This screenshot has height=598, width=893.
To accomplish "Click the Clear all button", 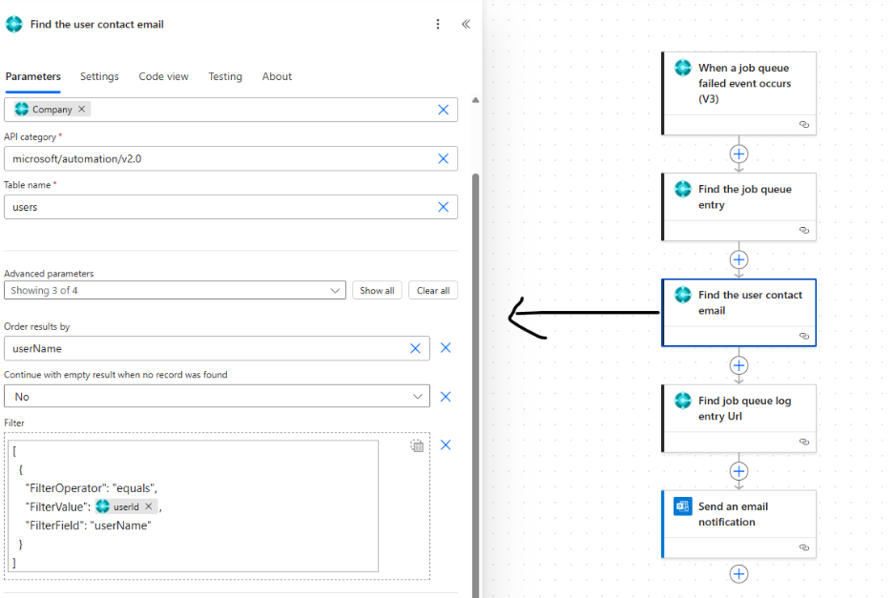I will tap(432, 290).
